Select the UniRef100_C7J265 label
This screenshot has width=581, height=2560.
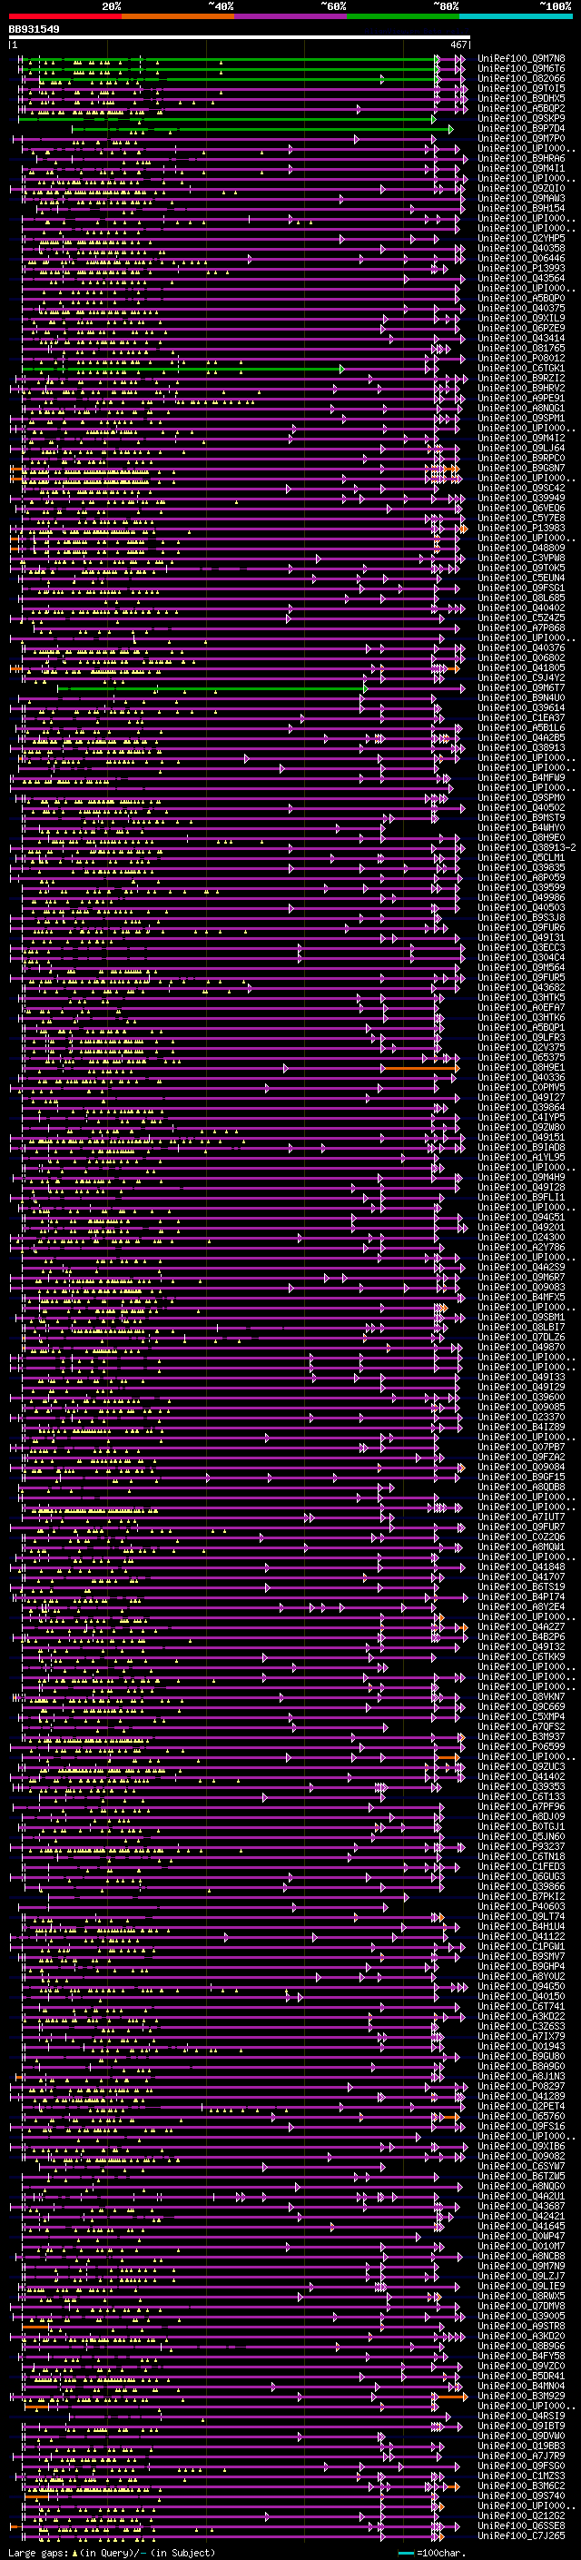tap(521, 2536)
